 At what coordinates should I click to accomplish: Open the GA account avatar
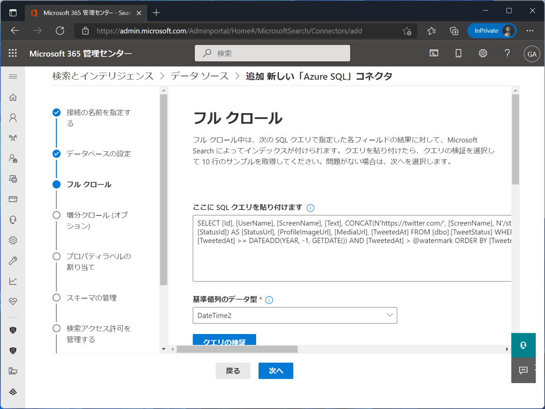(x=531, y=54)
